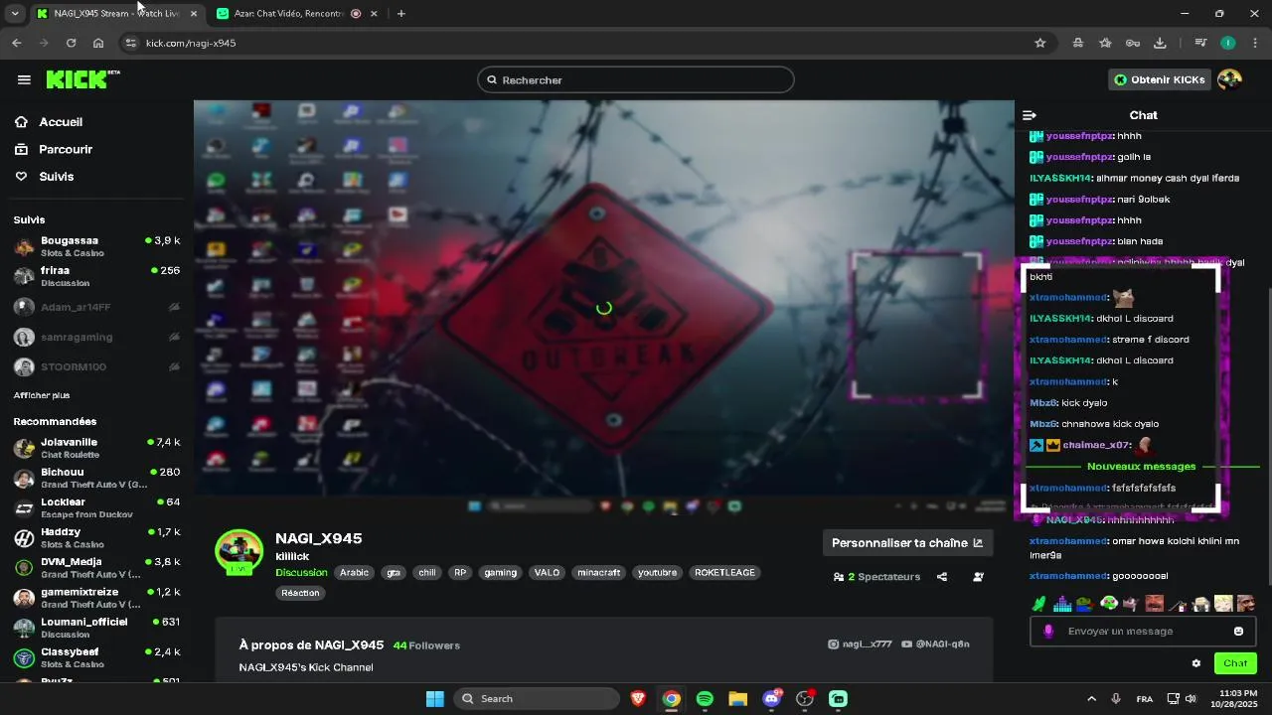1272x715 pixels.
Task: Open chat settings gear icon
Action: 1196,663
